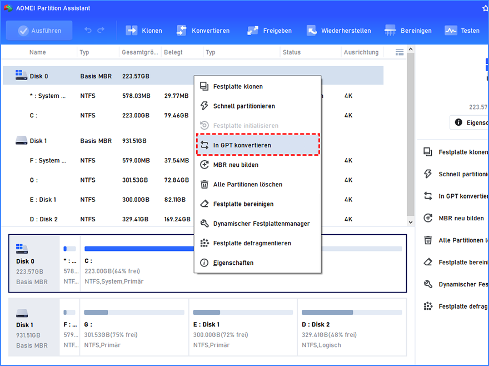
Task: Click the clone disk icon in context menu
Action: [x=204, y=87]
